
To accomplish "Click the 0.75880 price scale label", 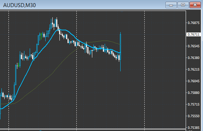I will 193,93.
